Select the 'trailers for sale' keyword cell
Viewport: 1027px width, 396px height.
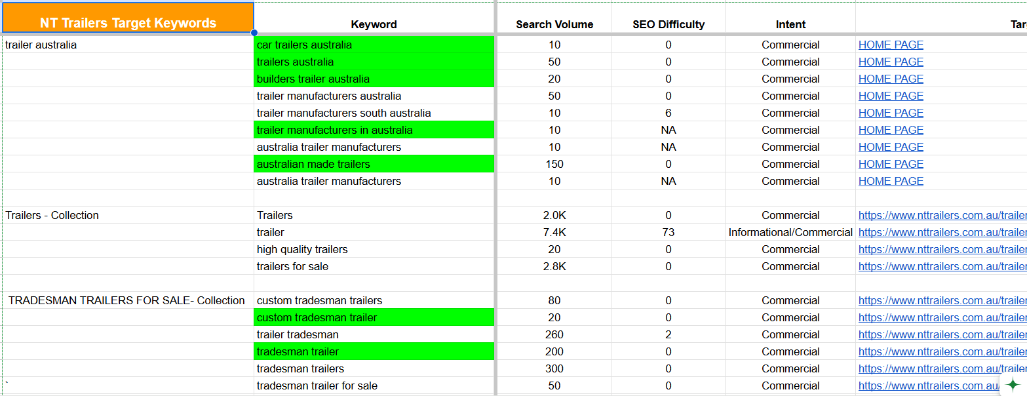pos(374,266)
